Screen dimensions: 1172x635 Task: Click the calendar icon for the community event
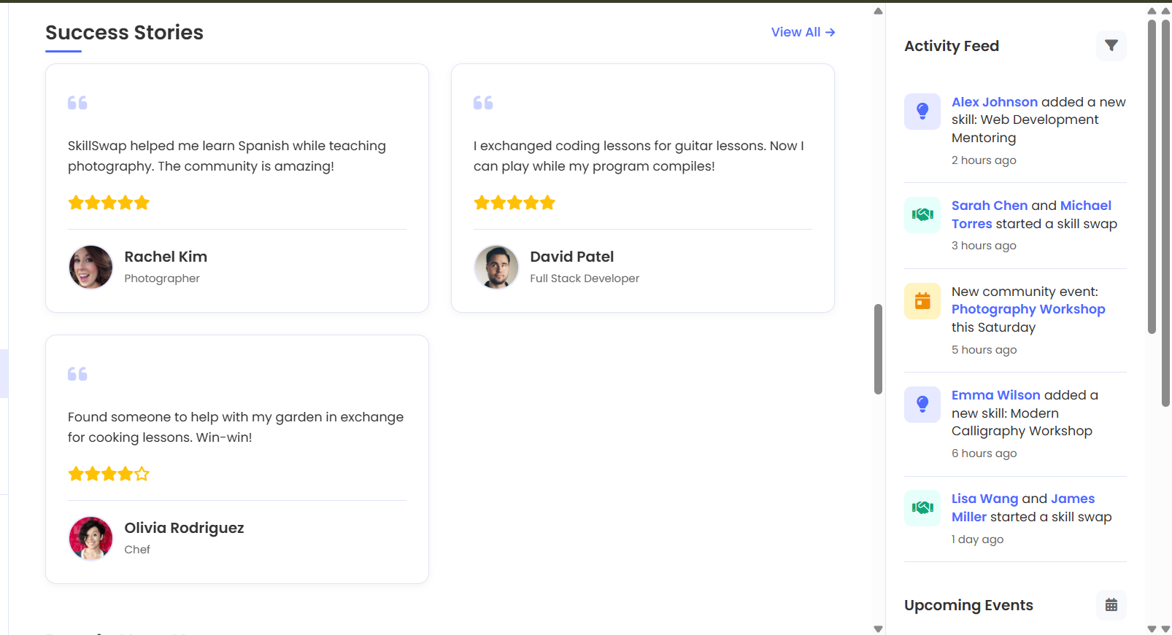(x=922, y=301)
